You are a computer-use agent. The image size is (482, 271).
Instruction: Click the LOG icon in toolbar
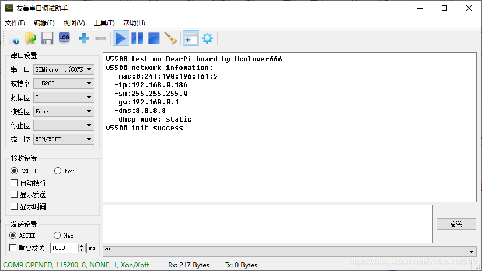pyautogui.click(x=64, y=38)
